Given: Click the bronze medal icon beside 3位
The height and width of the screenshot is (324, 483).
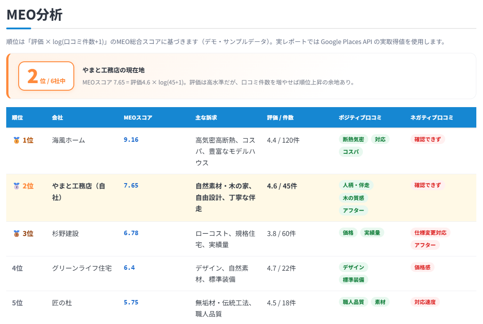Looking at the screenshot, I should 16,234.
